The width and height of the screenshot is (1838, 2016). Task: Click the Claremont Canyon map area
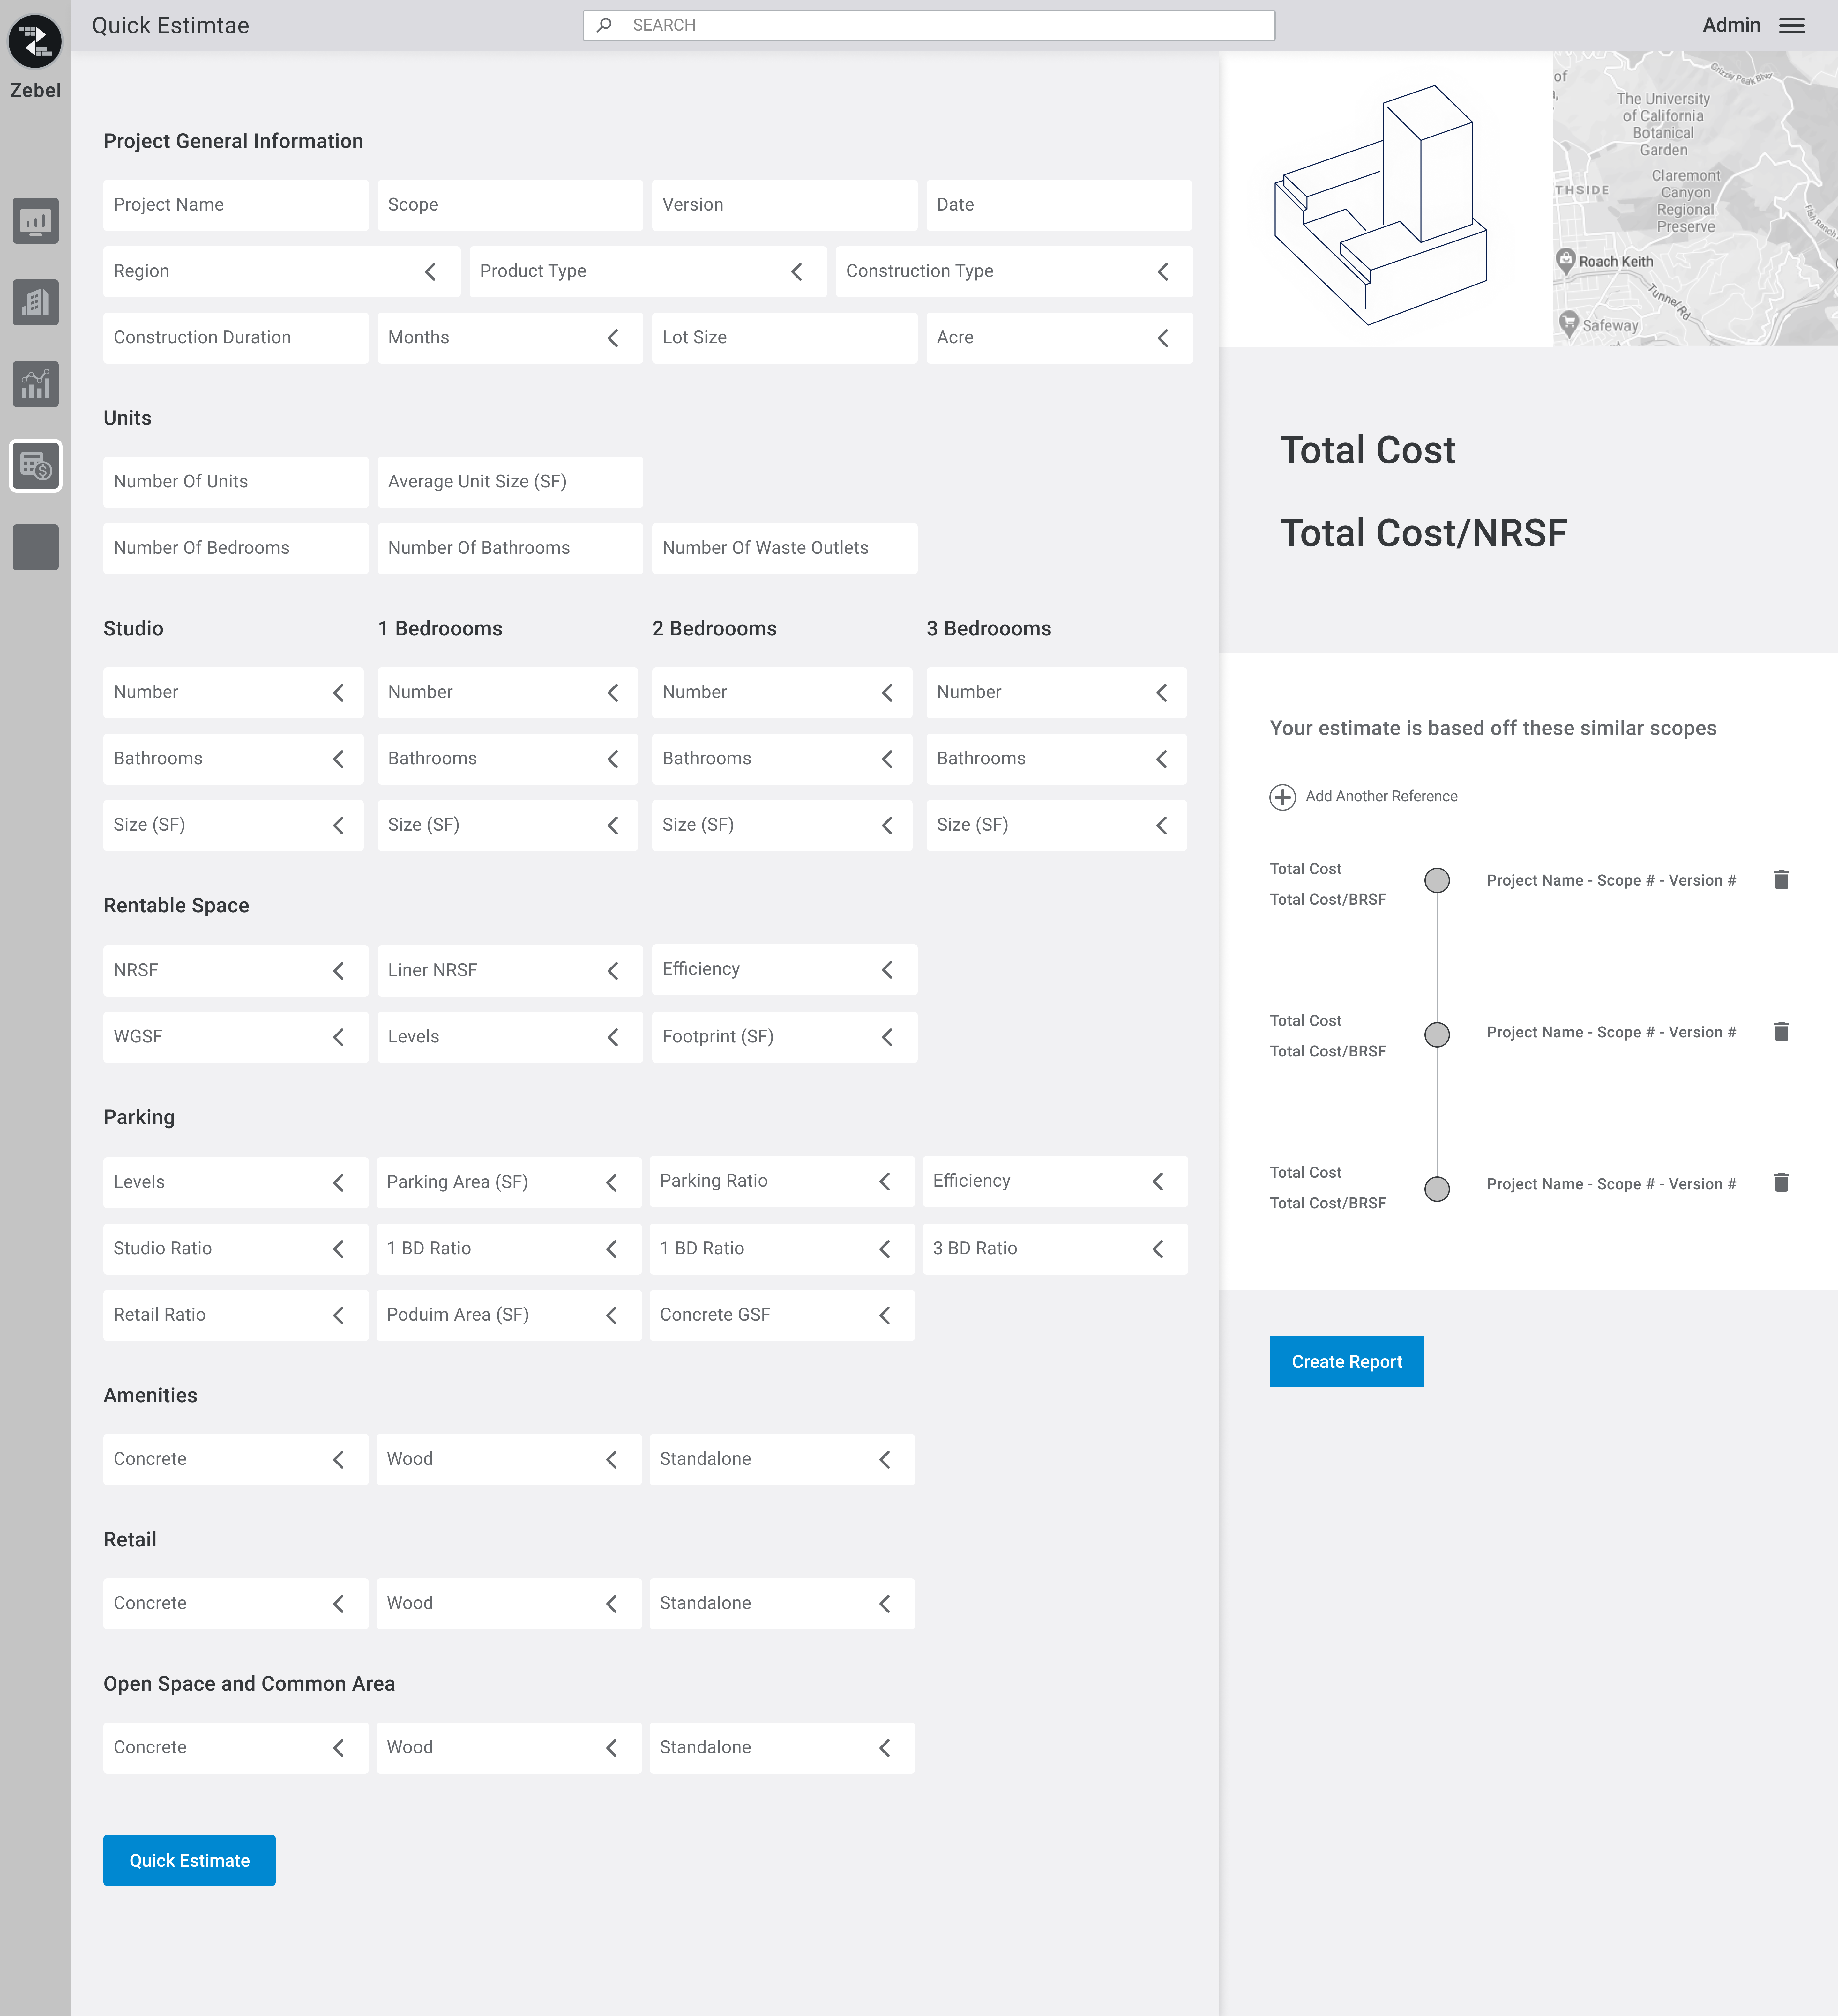click(x=1686, y=201)
